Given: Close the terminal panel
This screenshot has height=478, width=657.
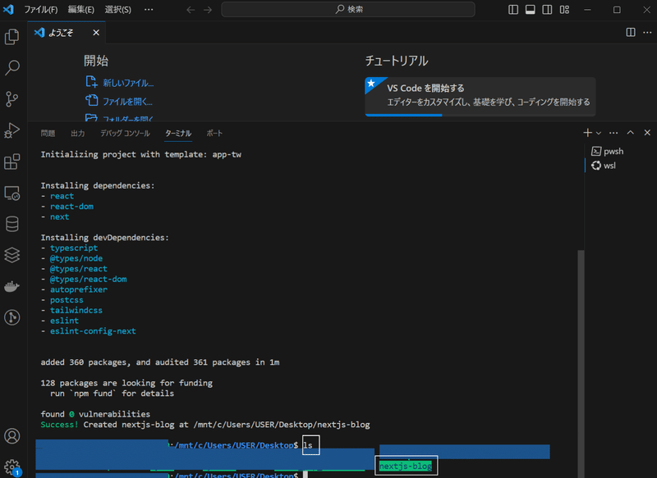Looking at the screenshot, I should click(x=647, y=133).
